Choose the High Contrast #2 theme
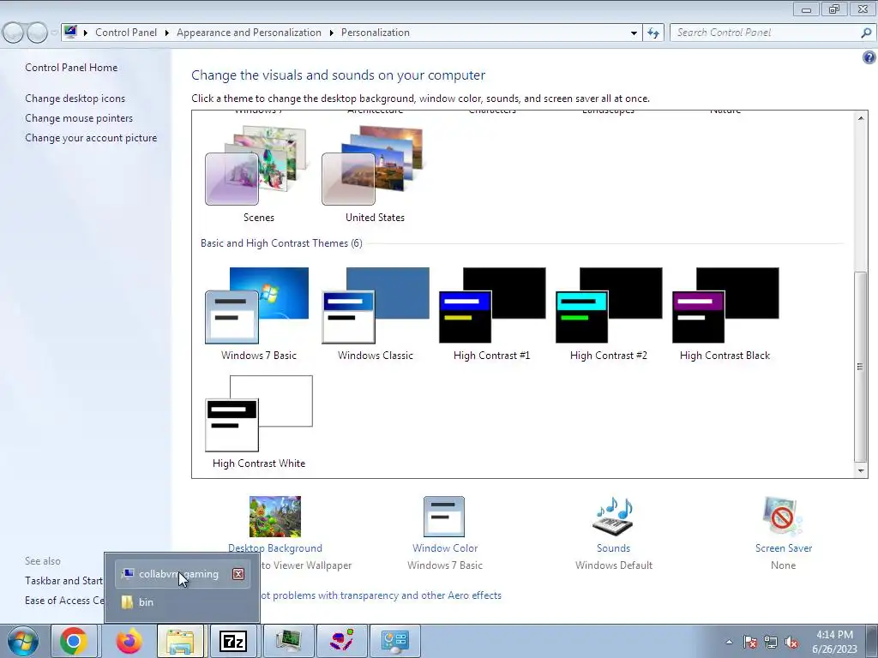Image resolution: width=878 pixels, height=658 pixels. coord(609,314)
